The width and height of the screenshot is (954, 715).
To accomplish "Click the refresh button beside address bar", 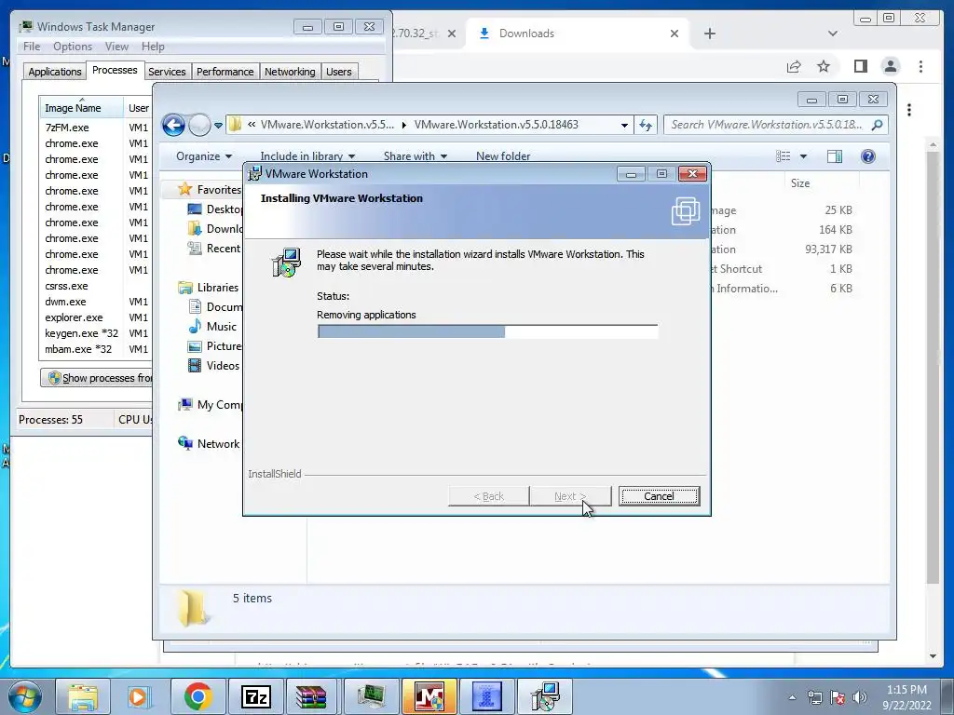I will 646,126.
